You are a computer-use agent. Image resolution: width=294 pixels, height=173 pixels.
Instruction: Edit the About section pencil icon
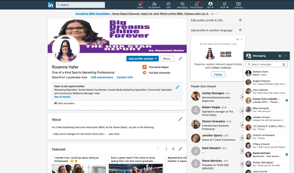point(180,119)
